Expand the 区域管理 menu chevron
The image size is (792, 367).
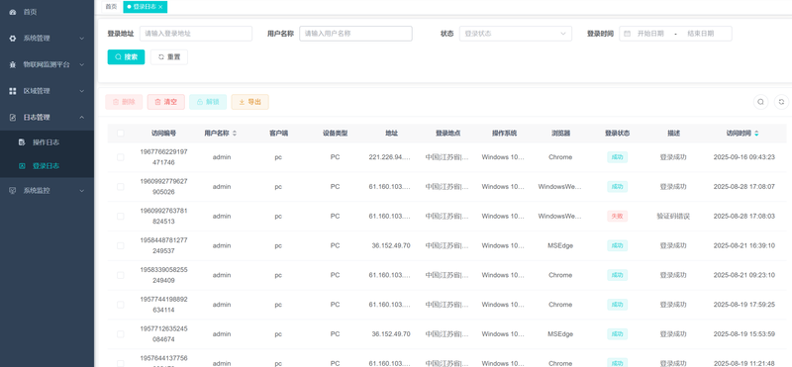click(x=82, y=91)
